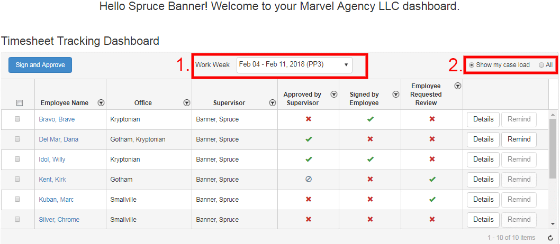Open filter for Approved by Supervisor column

(334, 94)
